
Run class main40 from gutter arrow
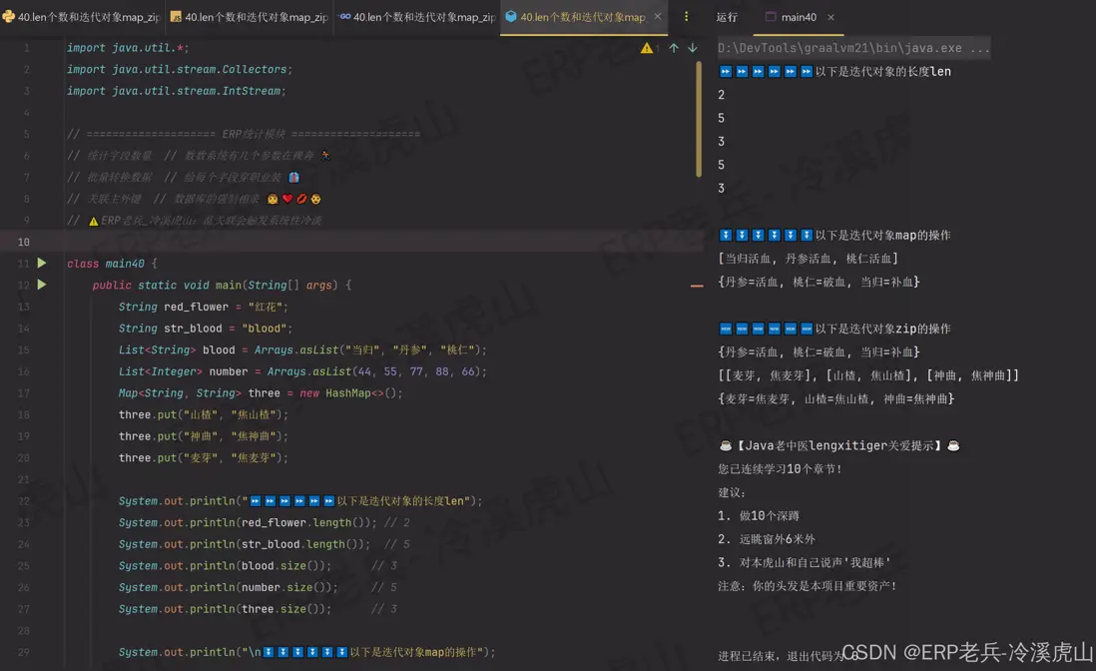point(42,264)
